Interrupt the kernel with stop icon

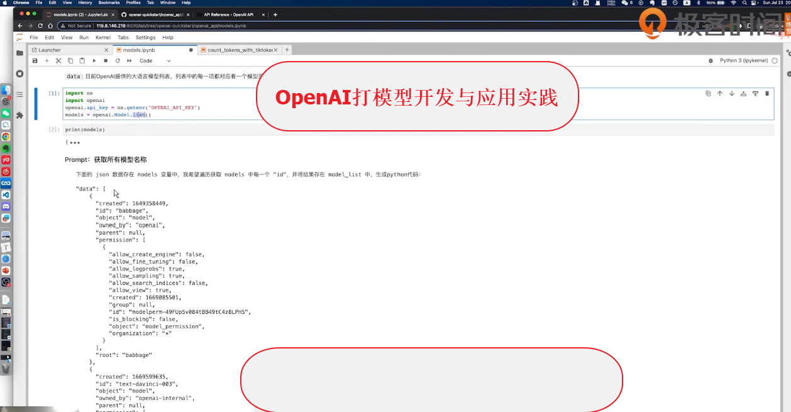(106, 61)
